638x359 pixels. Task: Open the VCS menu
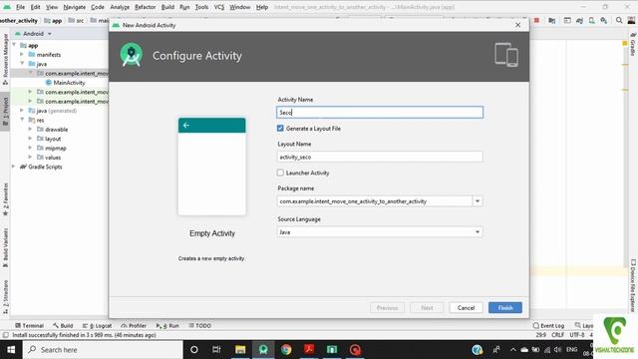219,7
